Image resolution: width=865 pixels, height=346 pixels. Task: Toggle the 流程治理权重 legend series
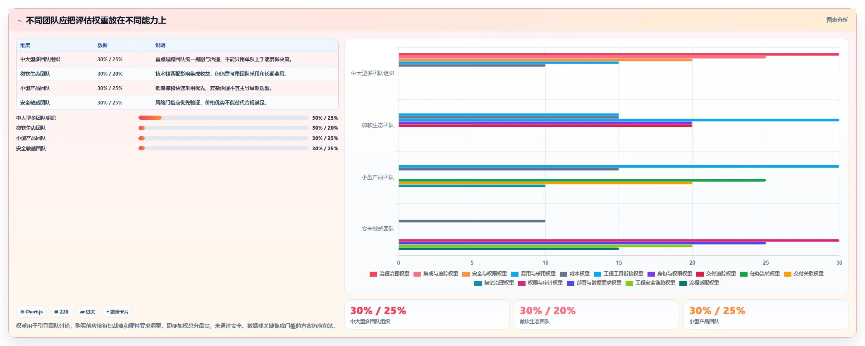(389, 274)
